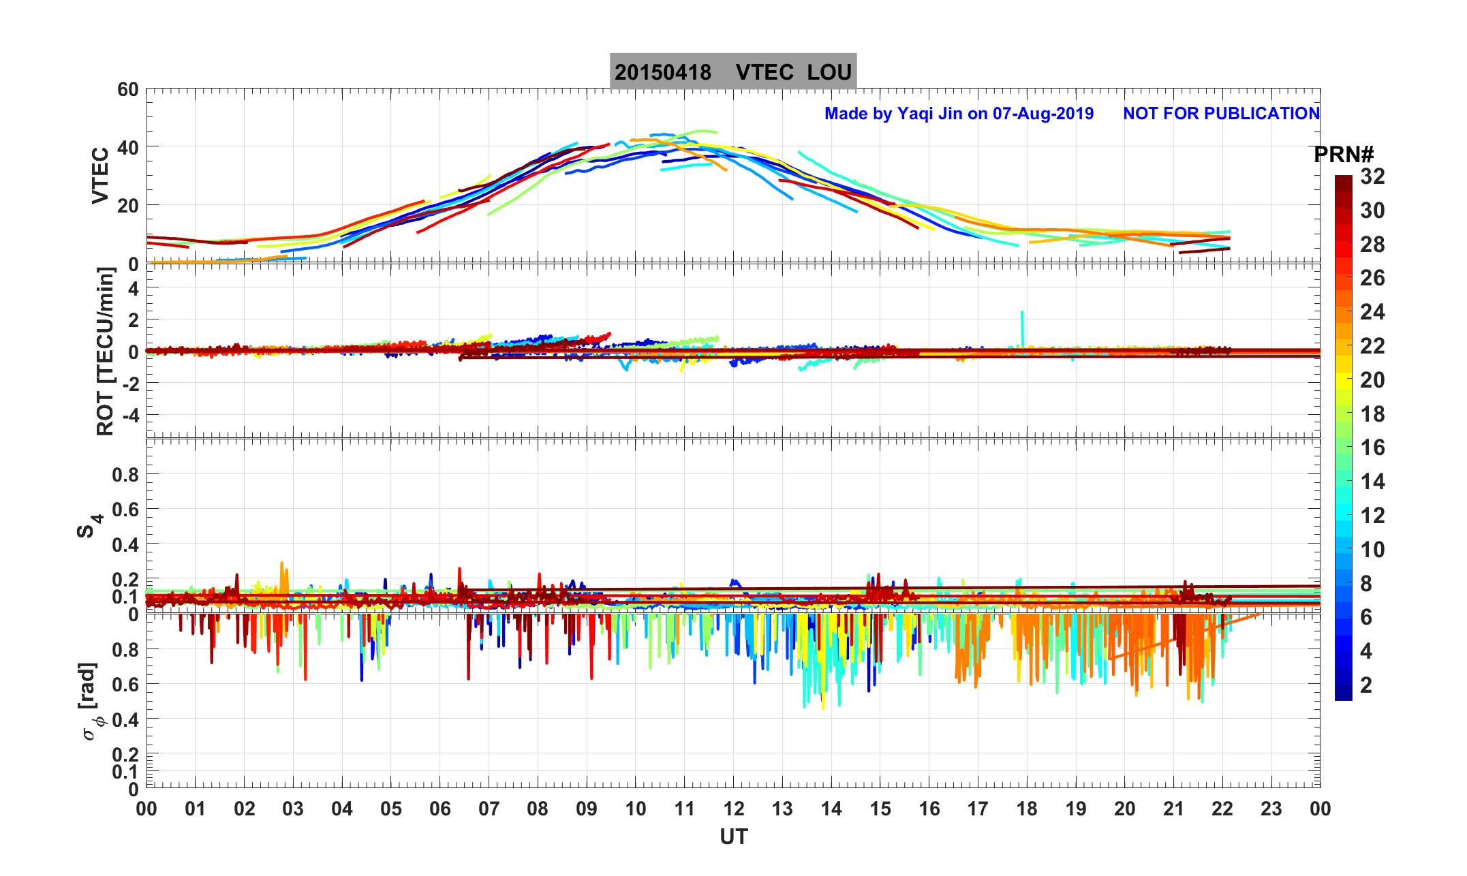Viewport: 1467px width, 876px height.
Task: Click the 23 tick label on UT axis
Action: [x=1271, y=809]
